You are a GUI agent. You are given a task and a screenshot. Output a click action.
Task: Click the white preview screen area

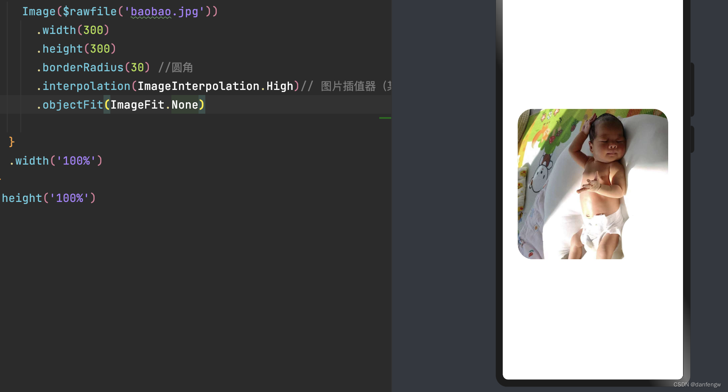(x=593, y=318)
